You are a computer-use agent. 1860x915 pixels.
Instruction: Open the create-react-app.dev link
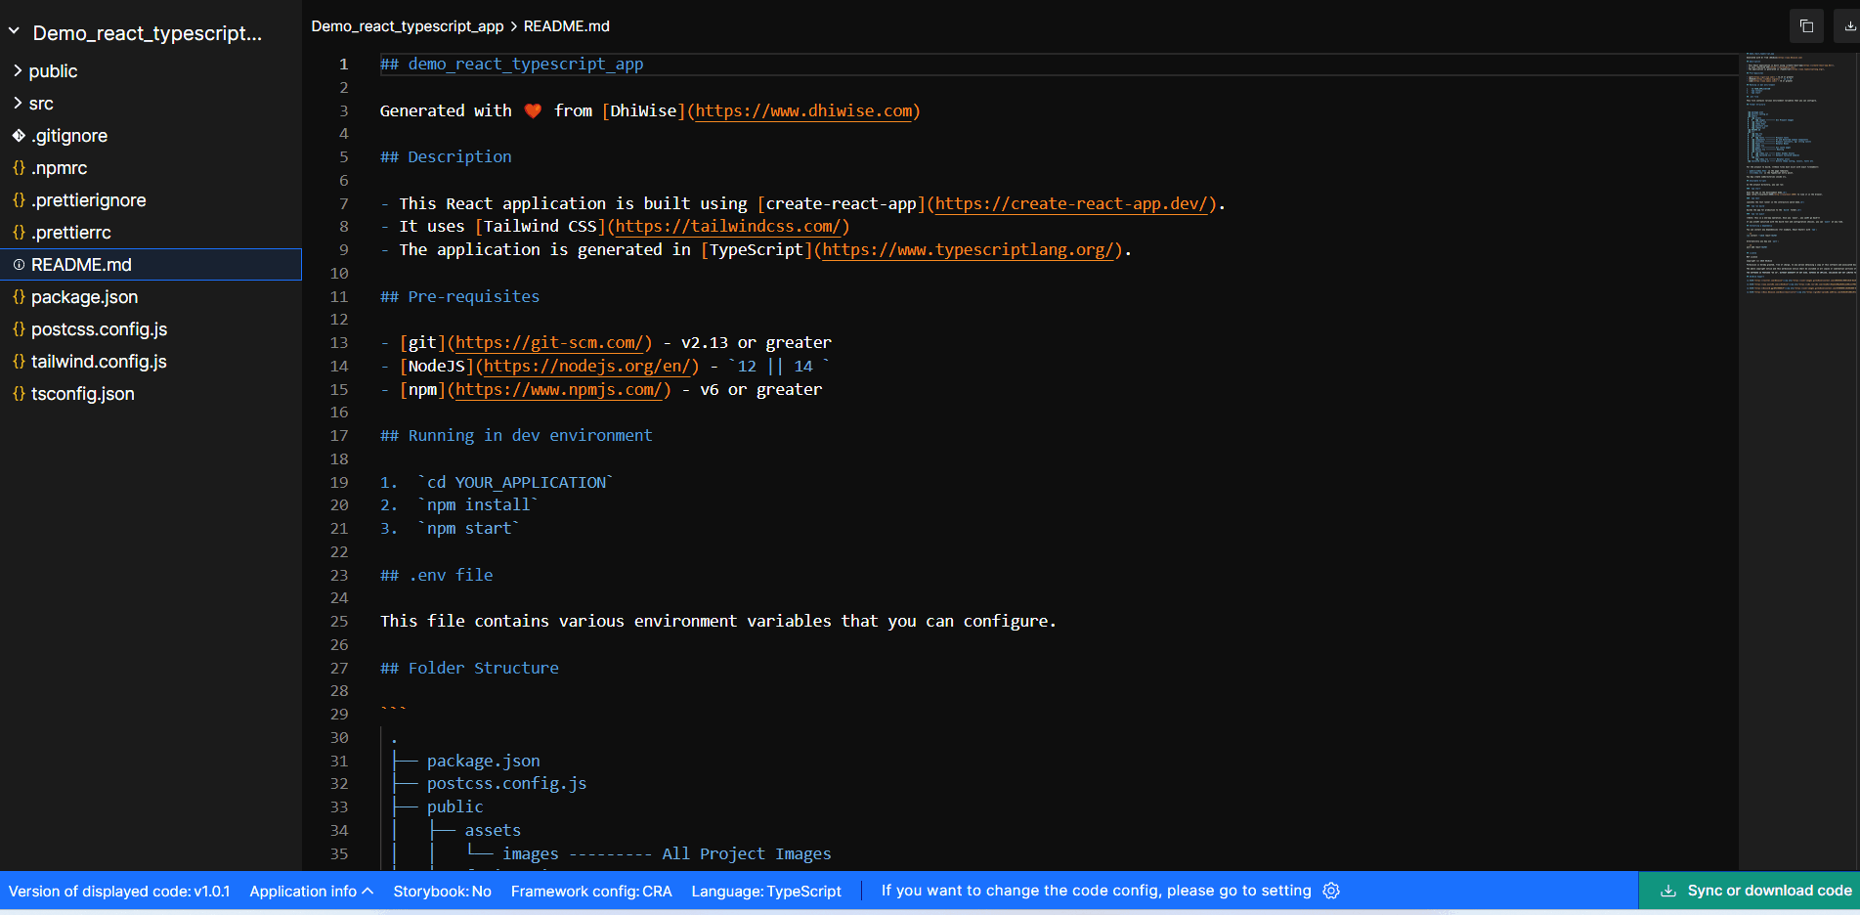coord(1071,203)
